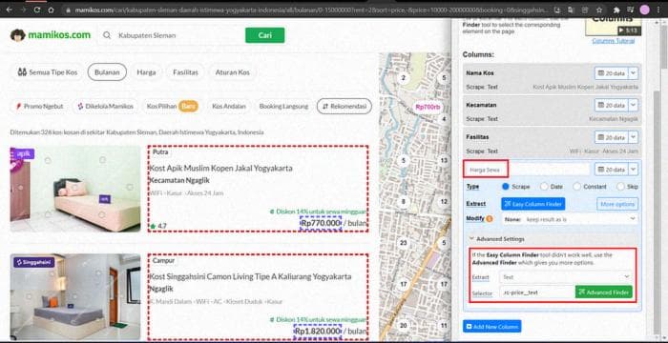Click the Easy Column Finder button
This screenshot has width=668, height=343.
(x=532, y=204)
